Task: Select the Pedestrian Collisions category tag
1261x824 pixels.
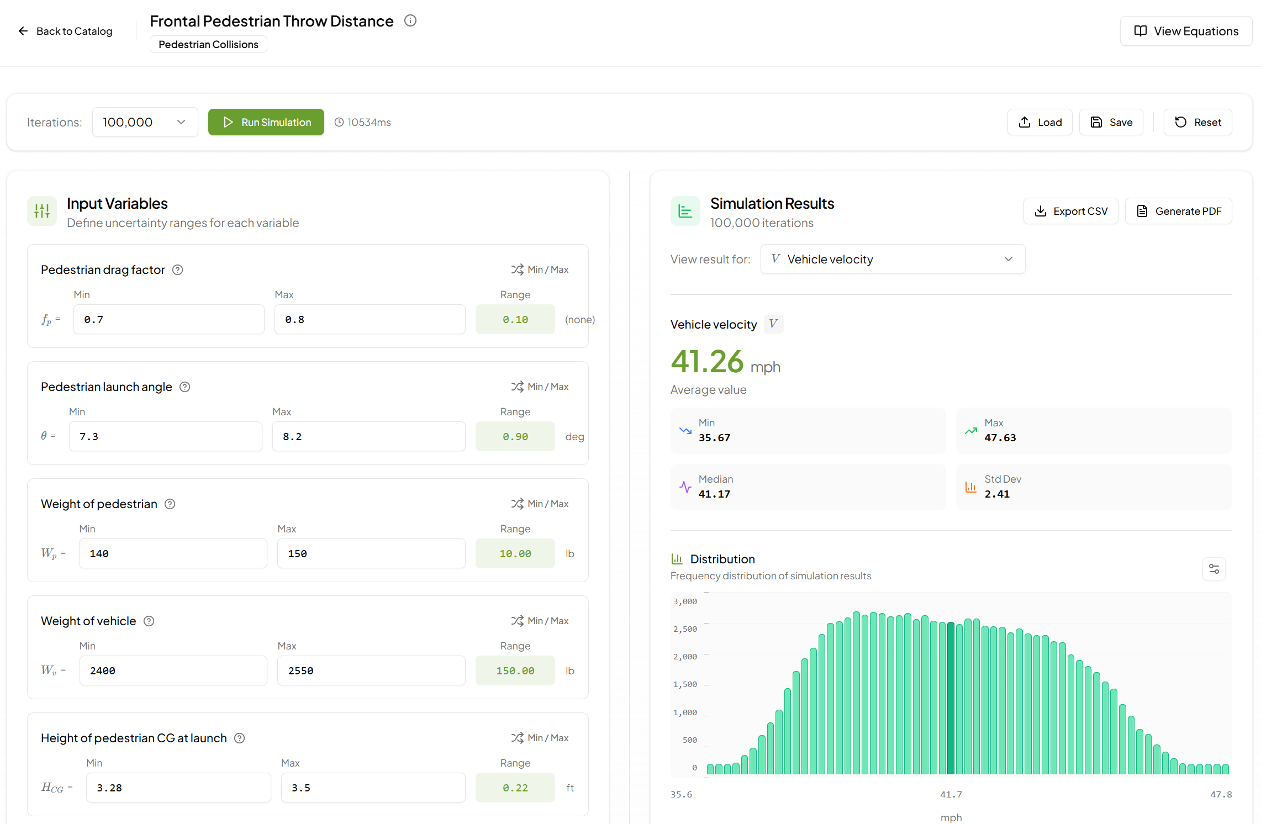Action: click(x=208, y=44)
